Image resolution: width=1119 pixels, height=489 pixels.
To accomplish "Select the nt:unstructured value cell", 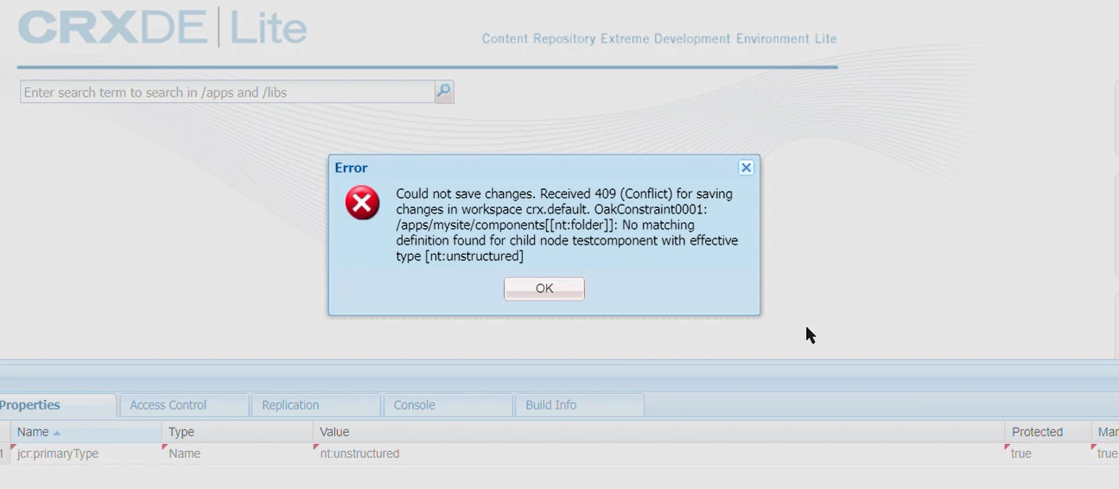I will (658, 454).
